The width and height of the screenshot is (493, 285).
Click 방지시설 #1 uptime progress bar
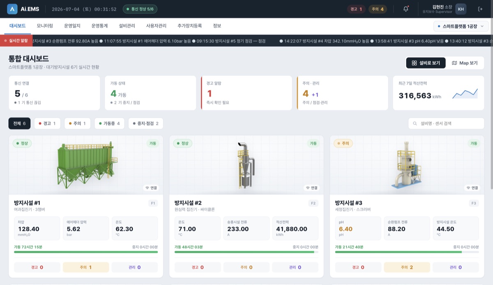pyautogui.click(x=86, y=252)
